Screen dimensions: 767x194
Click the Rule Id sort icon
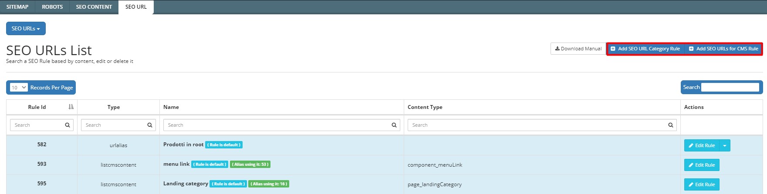[71, 107]
